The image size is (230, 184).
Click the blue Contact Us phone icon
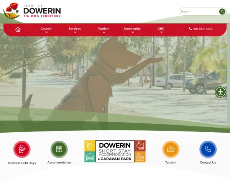point(208,149)
